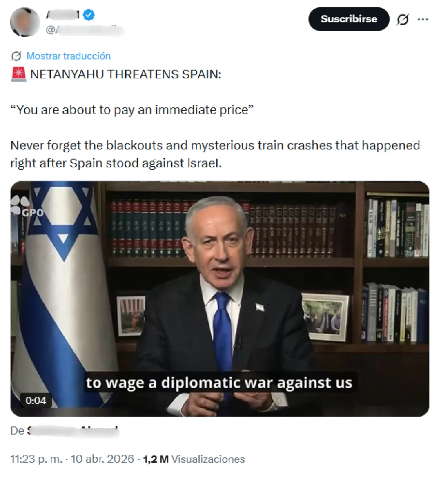Click the GPO watermark logo on the video
Viewport: 441px width, 488px height.
(x=27, y=207)
